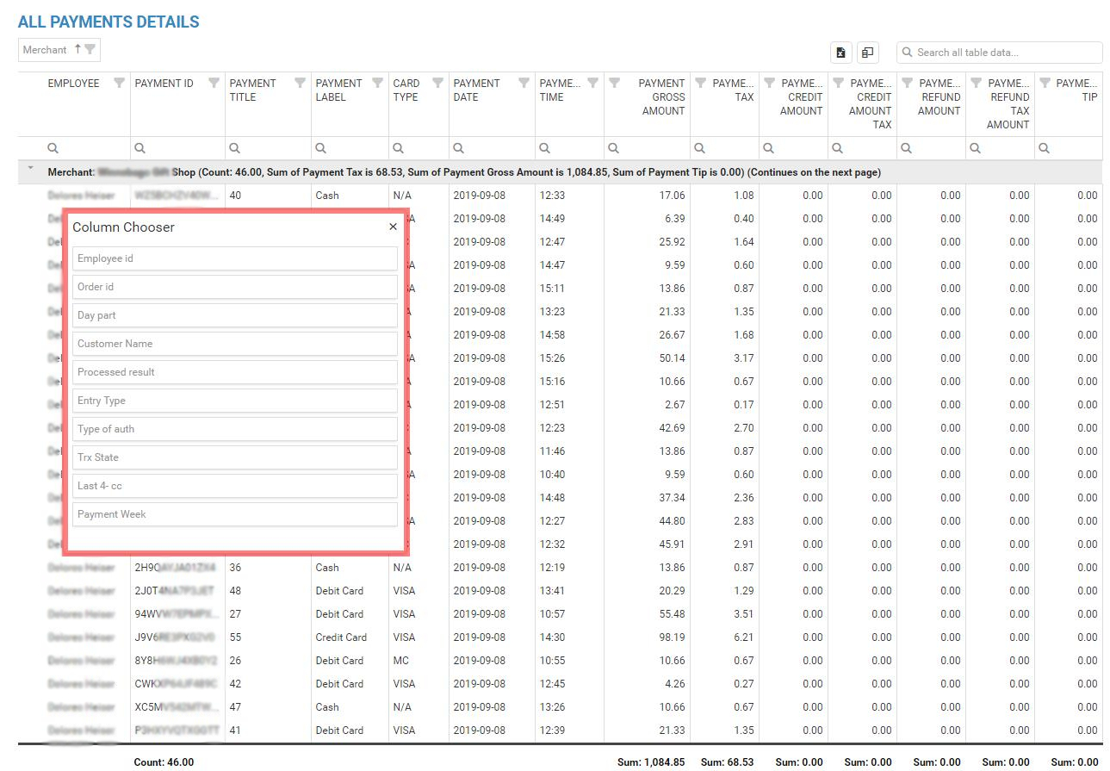Select Type of auth in Column Chooser

(x=235, y=429)
